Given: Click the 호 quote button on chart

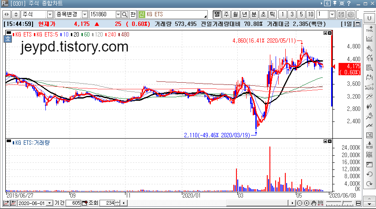Looking at the screenshot, I should click(x=8, y=38).
